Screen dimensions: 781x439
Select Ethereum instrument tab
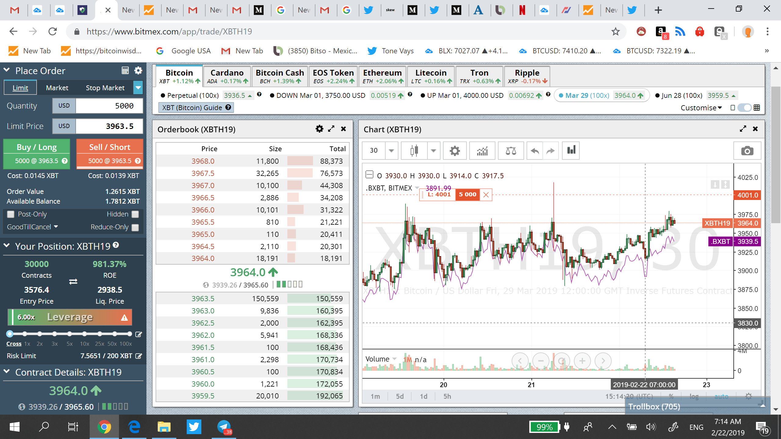click(383, 76)
